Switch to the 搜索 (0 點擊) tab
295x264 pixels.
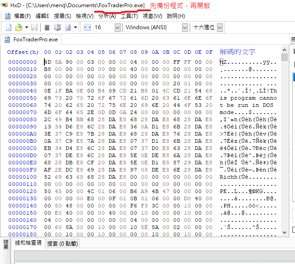coord(62,244)
